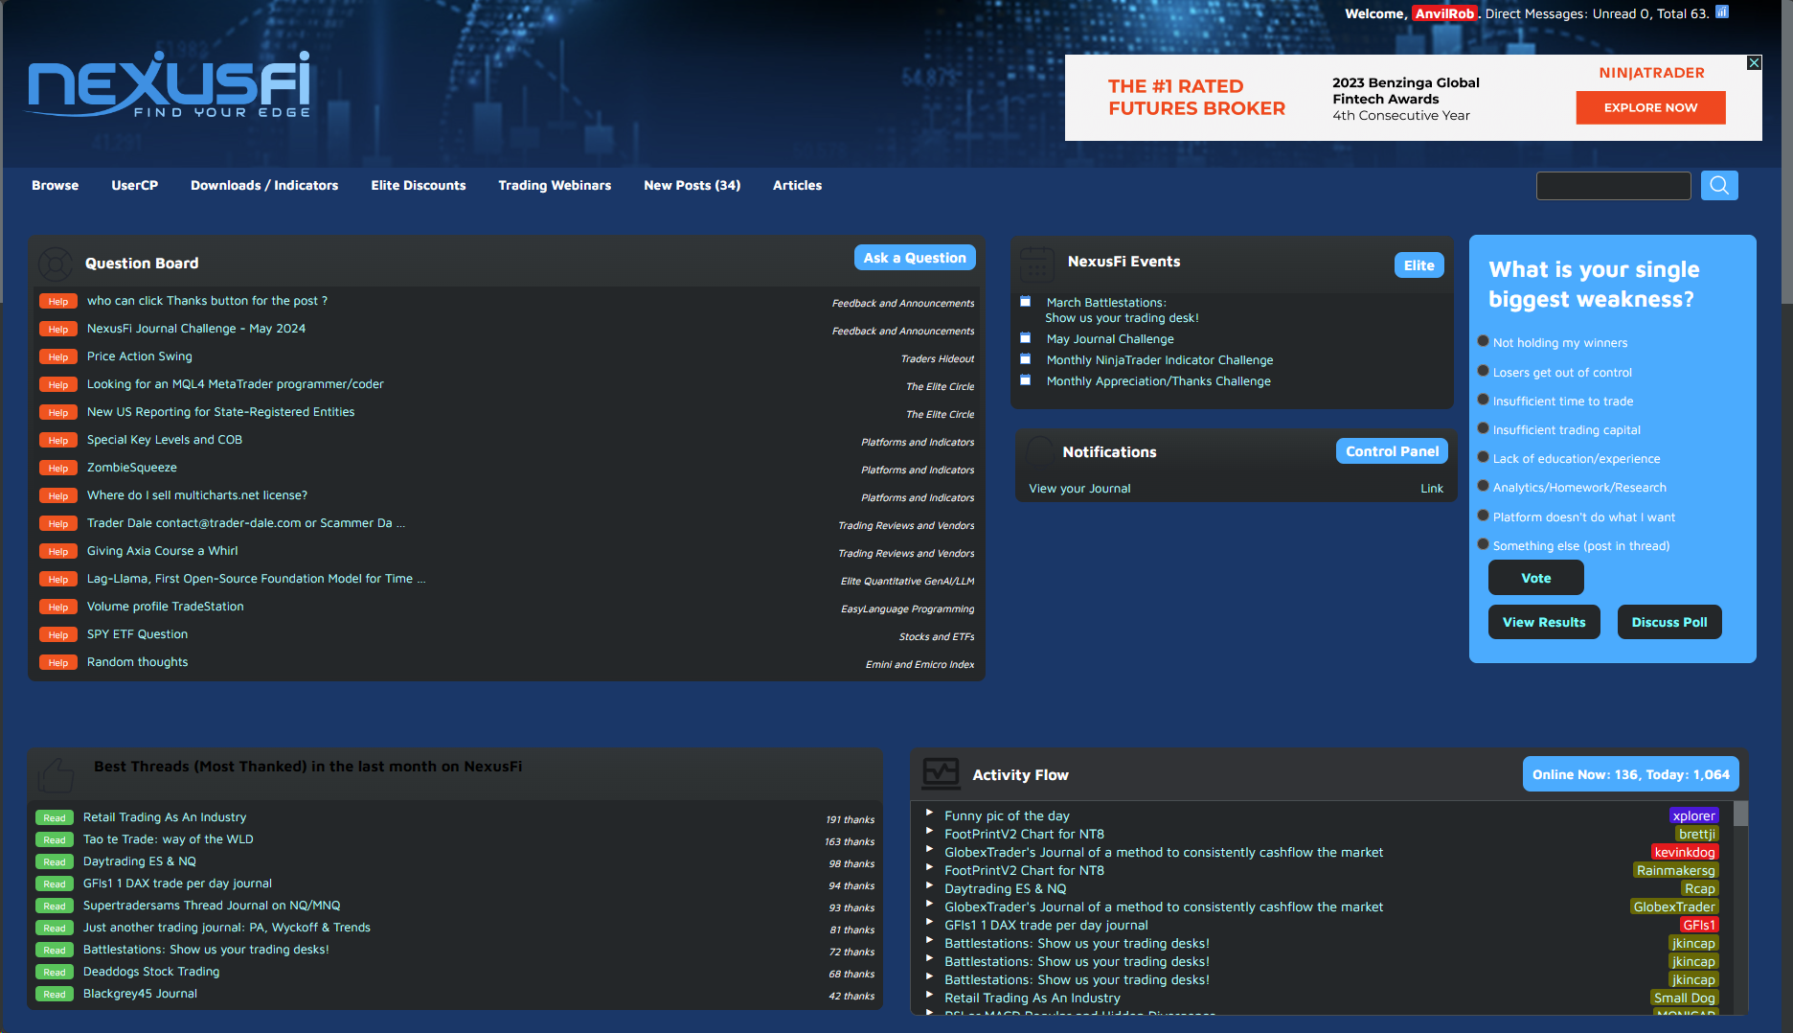The width and height of the screenshot is (1793, 1033).
Task: Click the Notifications panel icon
Action: (x=1039, y=451)
